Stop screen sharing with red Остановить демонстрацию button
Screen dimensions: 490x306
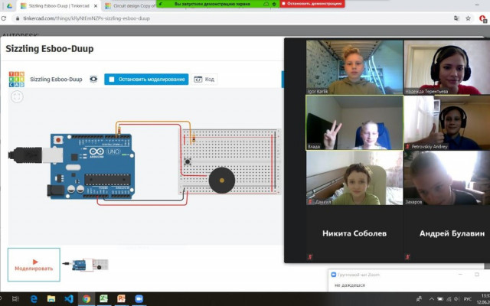312,4
